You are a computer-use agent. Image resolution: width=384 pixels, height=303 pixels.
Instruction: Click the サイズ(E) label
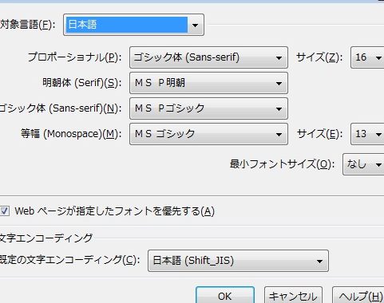(x=319, y=134)
